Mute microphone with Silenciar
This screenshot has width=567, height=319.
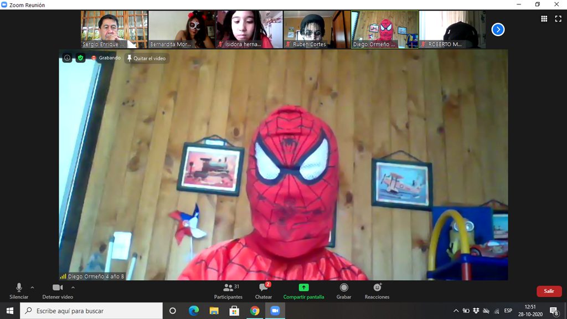click(x=19, y=291)
